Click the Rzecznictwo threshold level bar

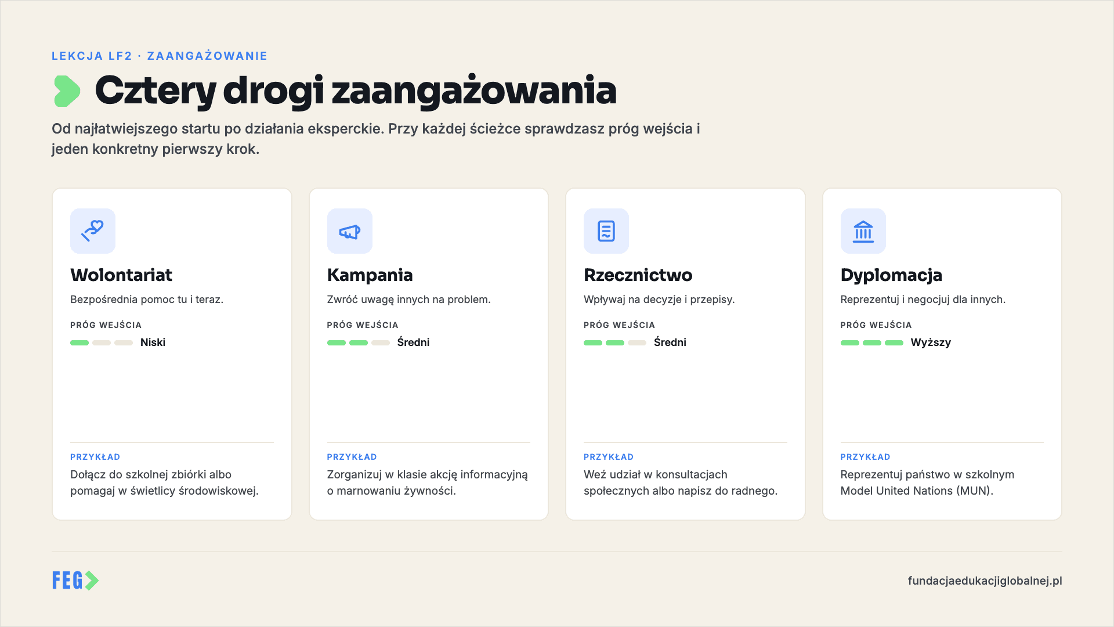point(615,343)
